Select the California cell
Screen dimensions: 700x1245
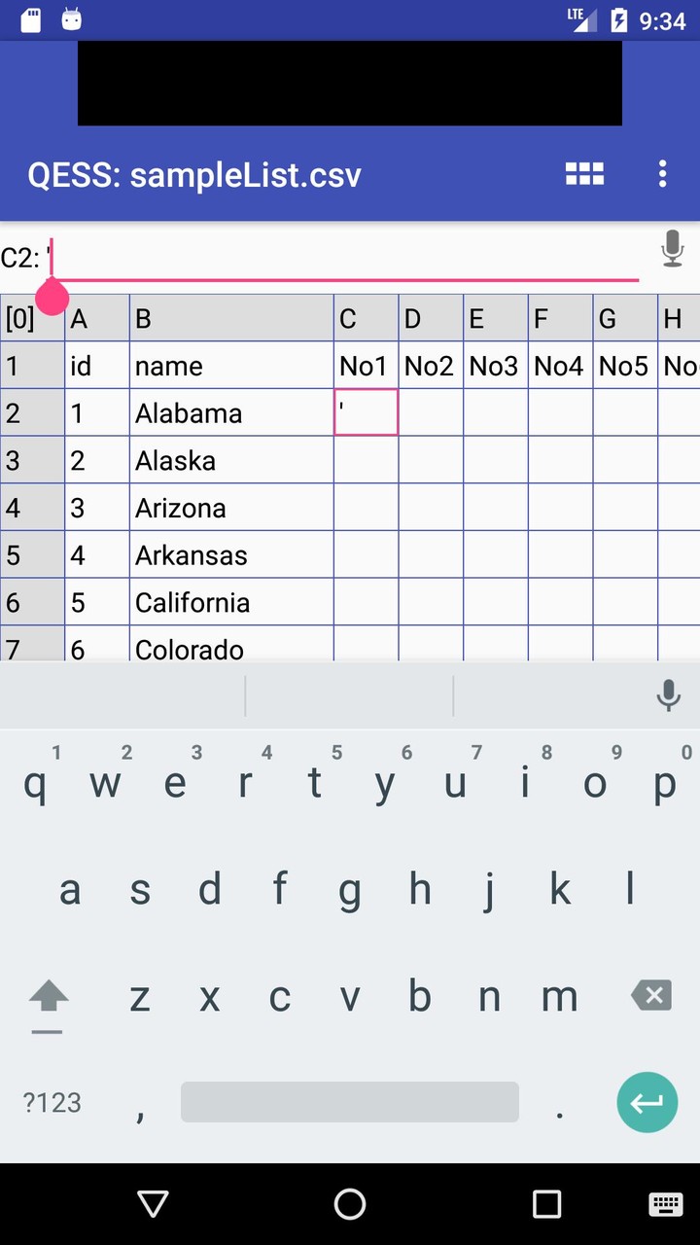(x=231, y=603)
